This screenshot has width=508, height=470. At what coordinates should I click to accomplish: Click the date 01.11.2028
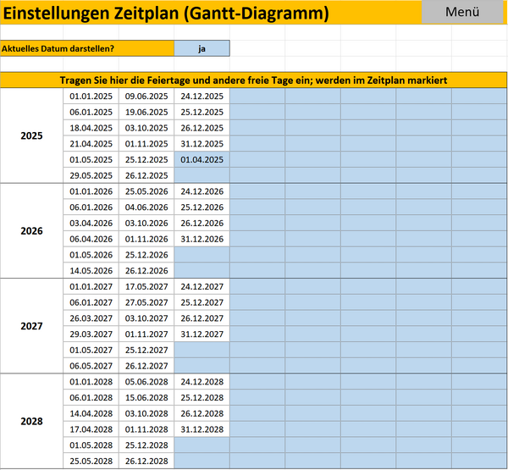(146, 429)
